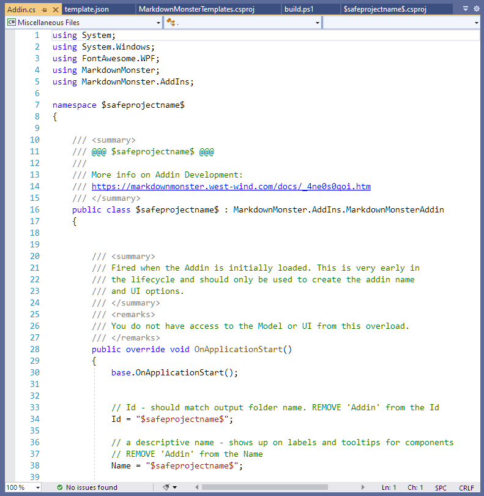
Task: Click CRLF line ending indicator
Action: (466, 488)
